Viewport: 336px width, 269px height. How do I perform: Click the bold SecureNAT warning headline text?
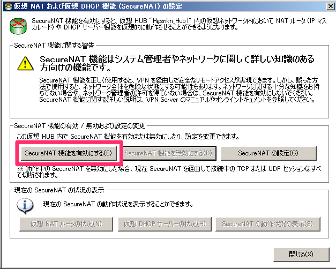point(177,63)
